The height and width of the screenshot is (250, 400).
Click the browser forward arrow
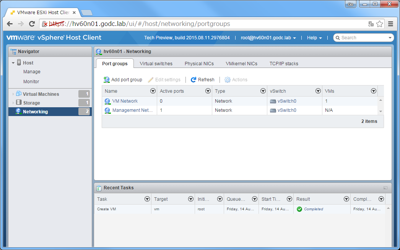(21, 24)
